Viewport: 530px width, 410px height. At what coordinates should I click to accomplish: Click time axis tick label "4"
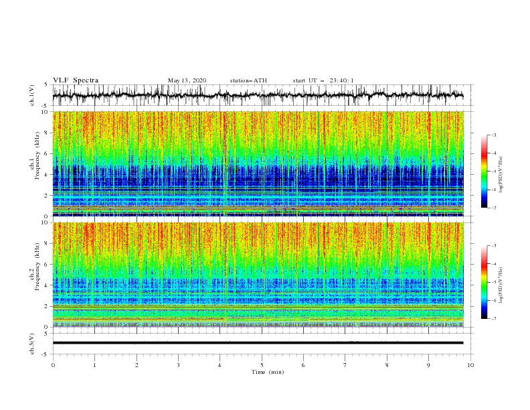pyautogui.click(x=220, y=365)
